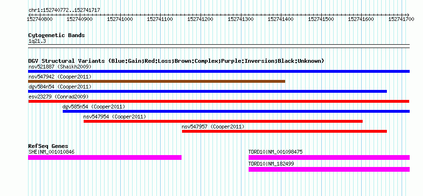Screen dimensions: 423x196
Task: Click the dgv585n54 blue gain bar
Action: point(236,111)
